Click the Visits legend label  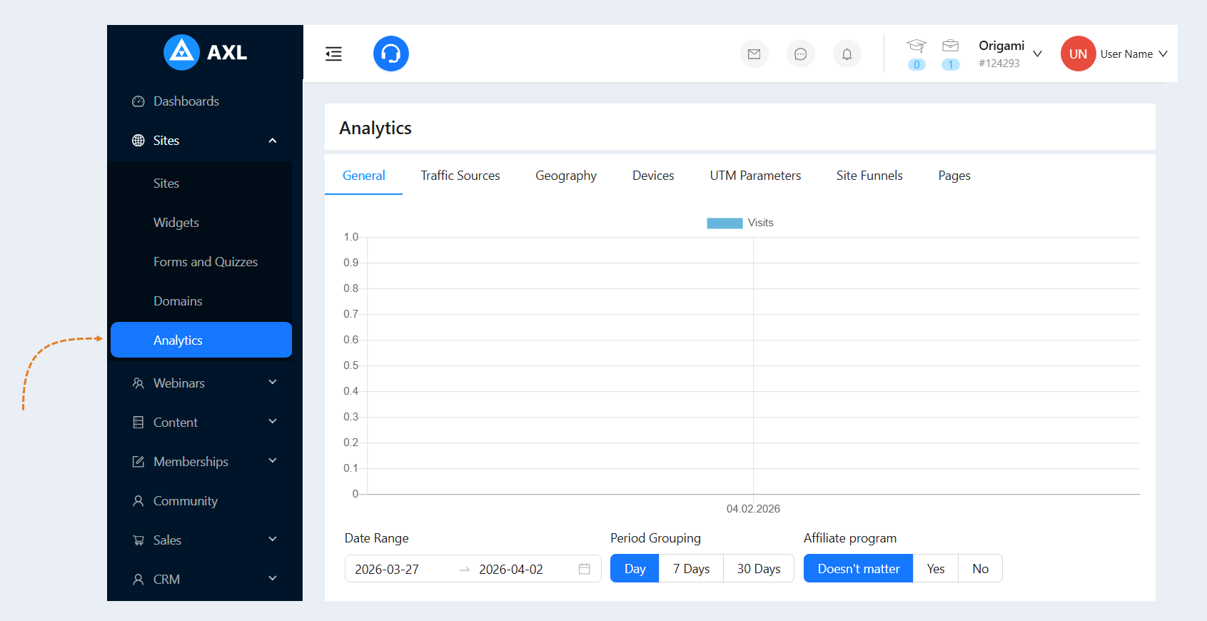coord(760,223)
